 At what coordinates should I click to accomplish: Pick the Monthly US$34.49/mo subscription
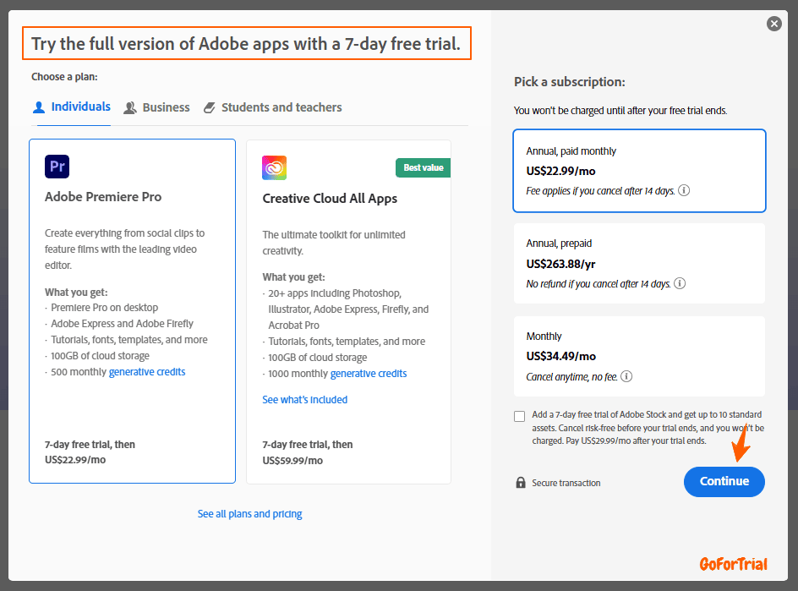point(639,356)
